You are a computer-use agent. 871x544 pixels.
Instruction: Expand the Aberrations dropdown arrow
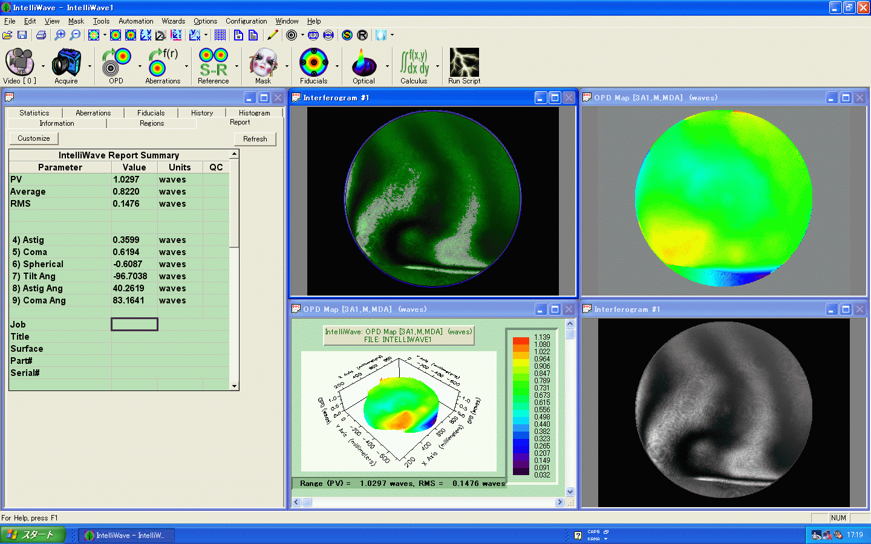click(x=186, y=66)
